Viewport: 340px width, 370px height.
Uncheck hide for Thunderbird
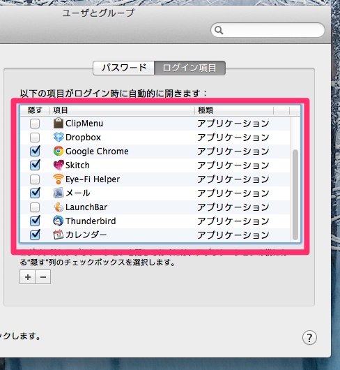point(35,221)
